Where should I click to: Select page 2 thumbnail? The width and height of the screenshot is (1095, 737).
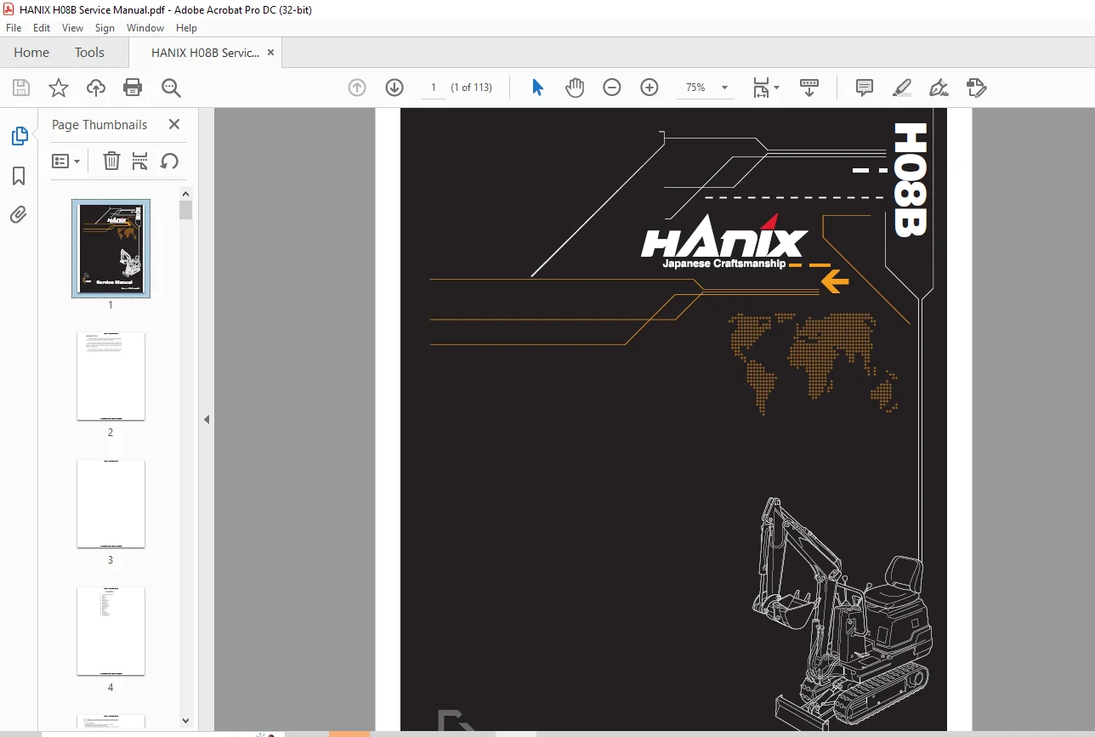[111, 376]
